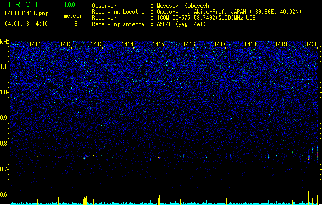Screen dimensions: 323x205
Task: Click the 'Receiver' field label
Action: (104, 18)
